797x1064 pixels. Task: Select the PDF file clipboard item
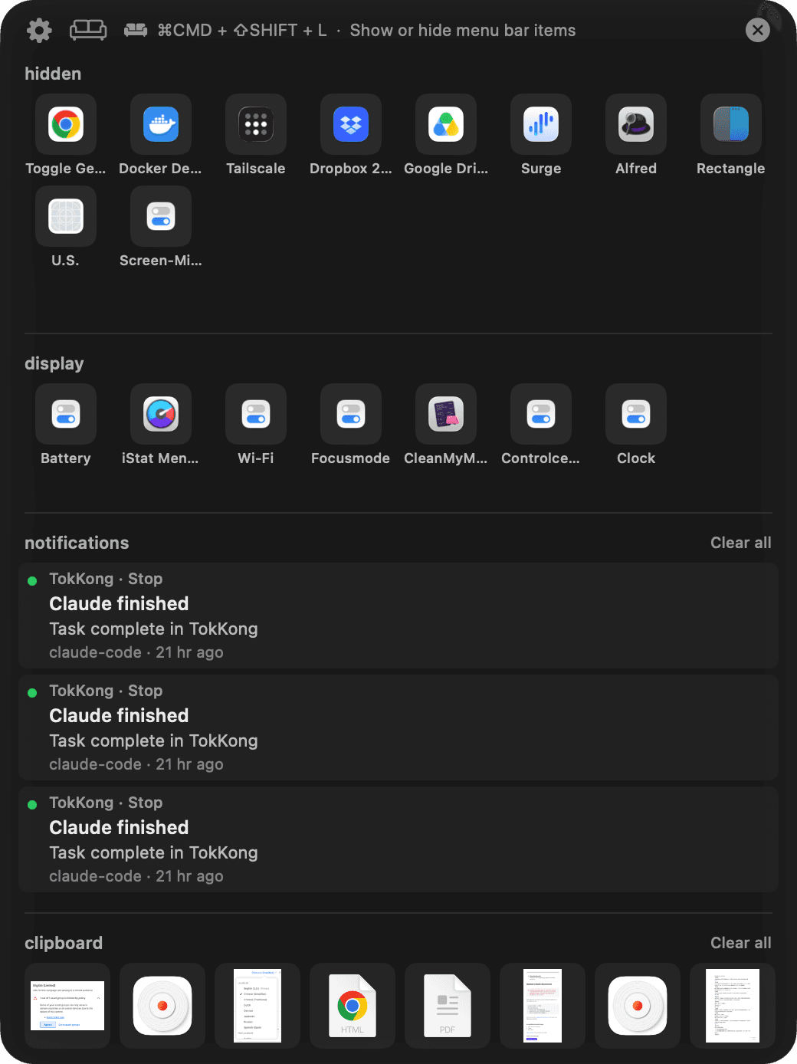click(x=448, y=1006)
